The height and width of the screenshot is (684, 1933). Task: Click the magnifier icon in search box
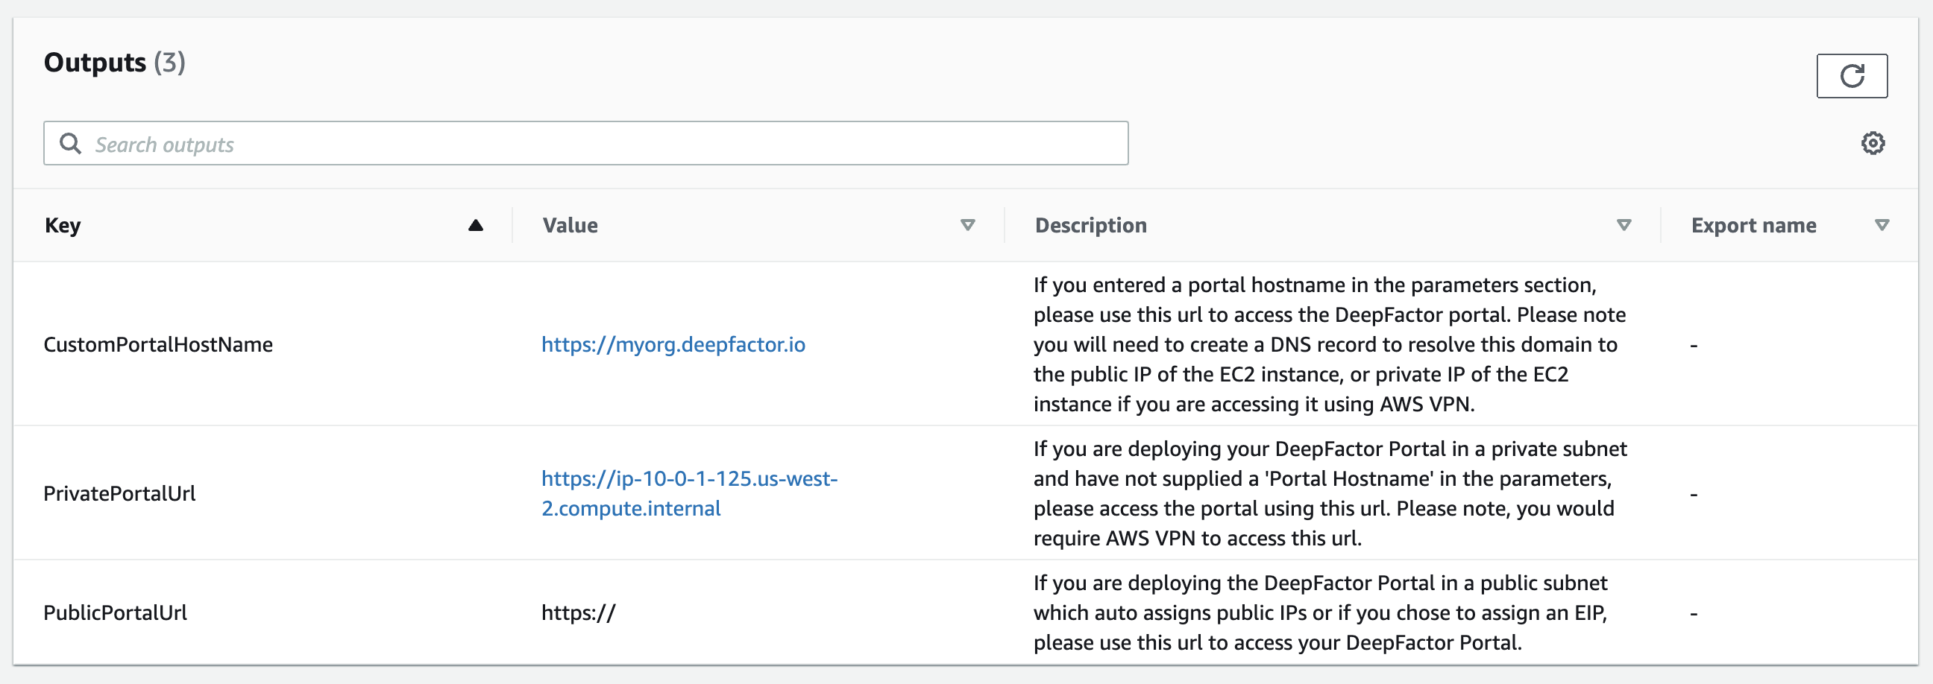click(71, 143)
